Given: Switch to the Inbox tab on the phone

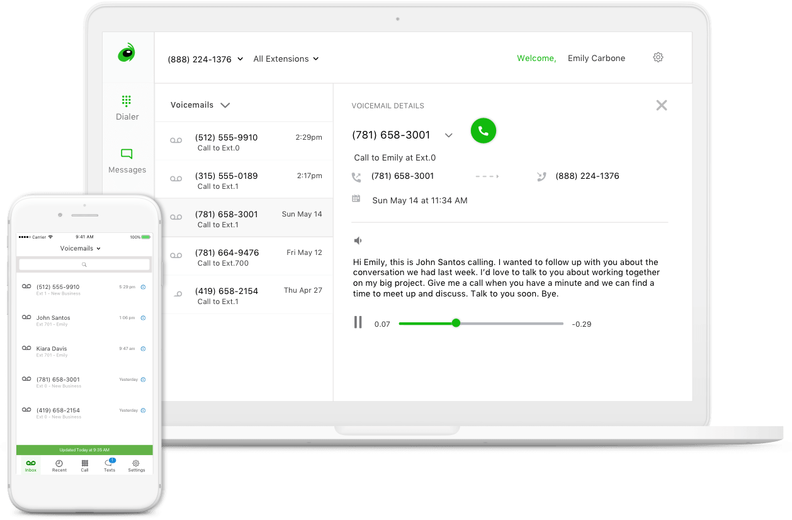Looking at the screenshot, I should tap(30, 466).
